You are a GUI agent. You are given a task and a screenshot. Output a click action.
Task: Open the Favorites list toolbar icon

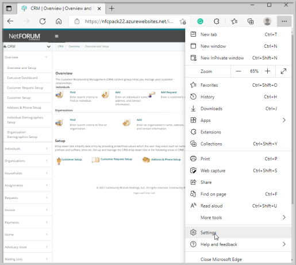[234, 21]
